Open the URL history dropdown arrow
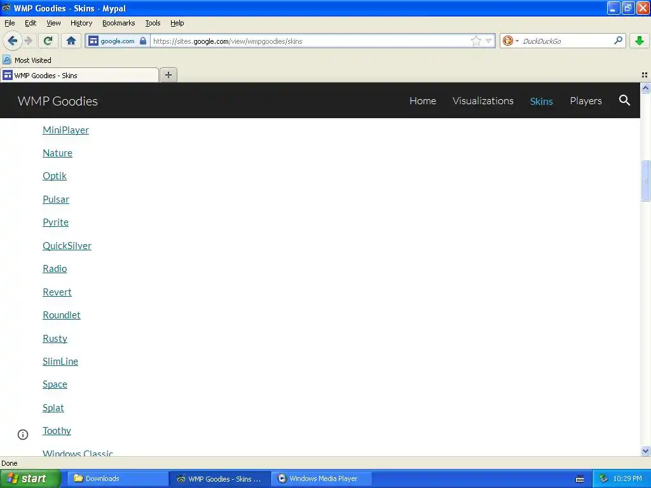651x488 pixels. point(489,41)
